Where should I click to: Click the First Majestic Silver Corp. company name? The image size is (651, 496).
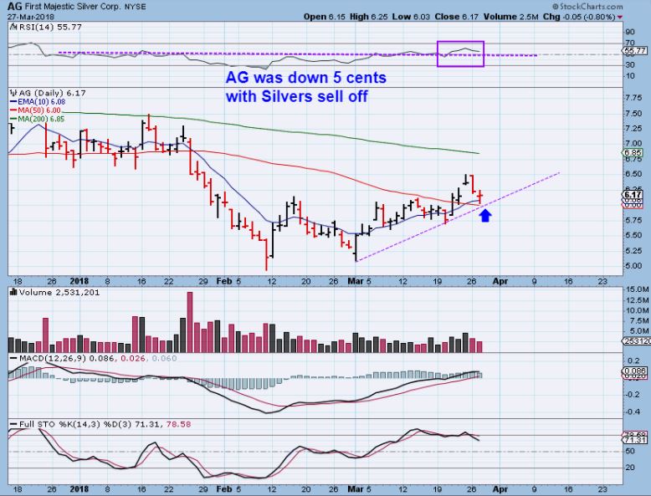click(x=71, y=7)
